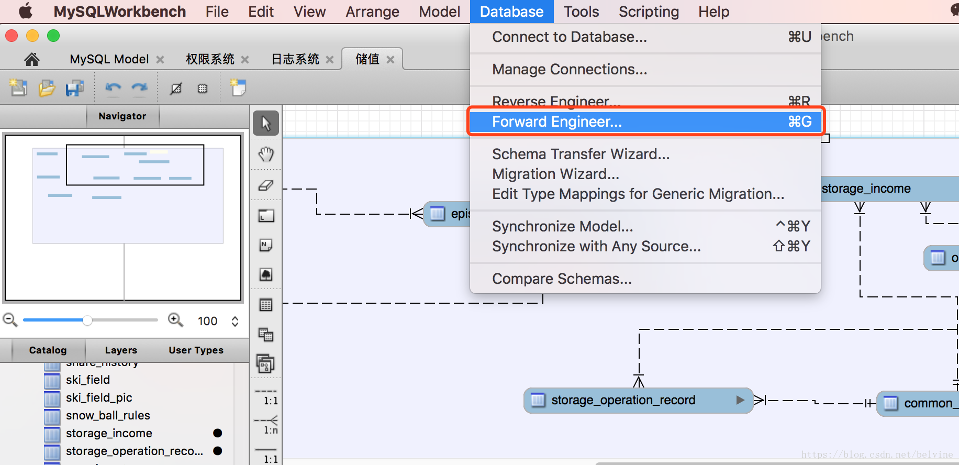This screenshot has width=959, height=465.
Task: Click the zoom percentage stepper arrows
Action: (x=235, y=321)
